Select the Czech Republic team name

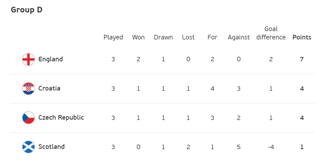(61, 118)
